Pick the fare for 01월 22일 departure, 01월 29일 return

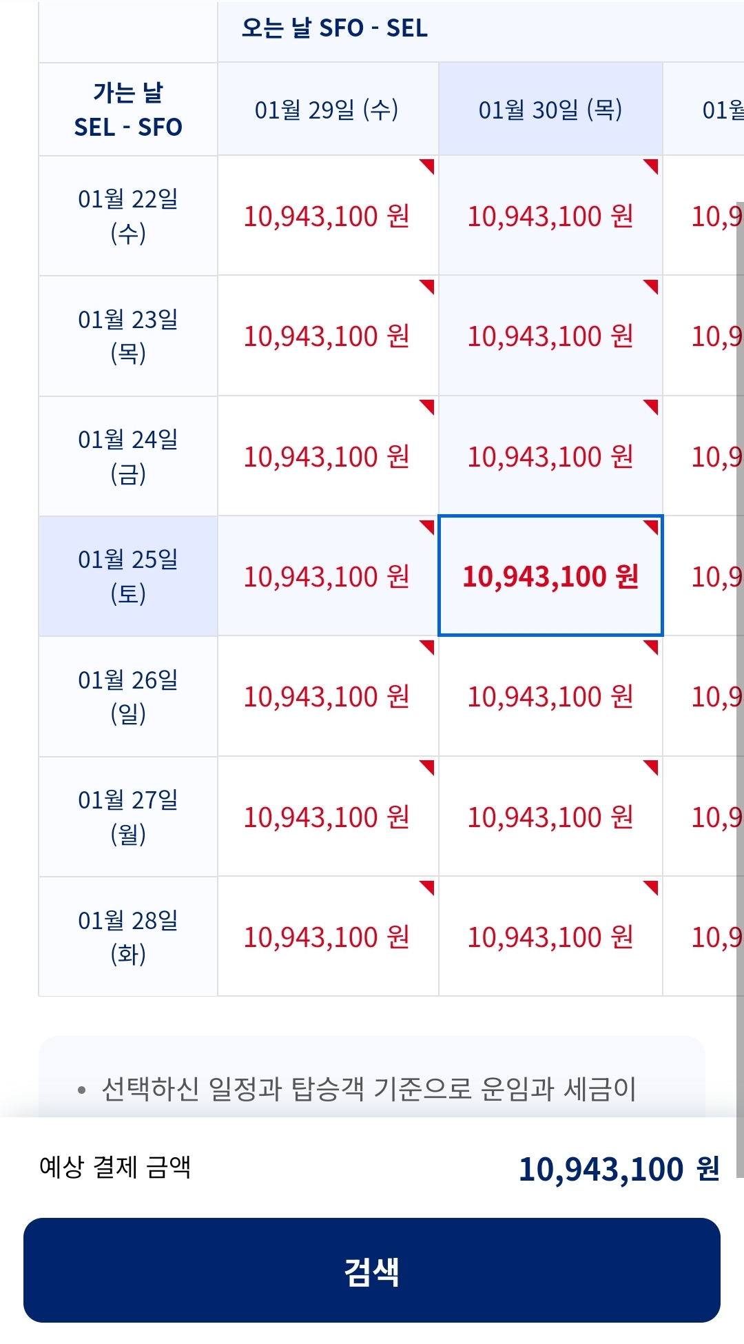[x=327, y=216]
